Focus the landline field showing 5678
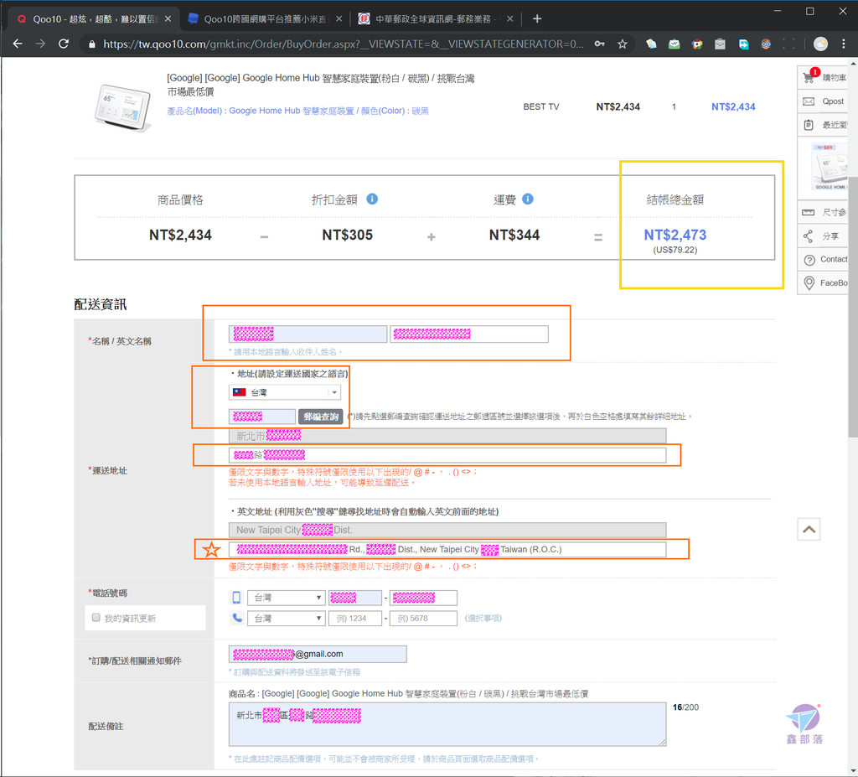The height and width of the screenshot is (777, 858). tap(423, 619)
